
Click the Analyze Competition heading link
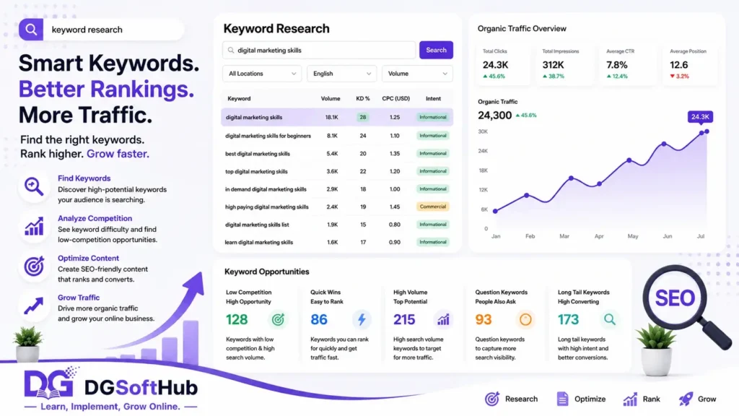(x=95, y=218)
